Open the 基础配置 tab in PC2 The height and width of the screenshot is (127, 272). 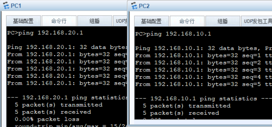tap(151, 21)
